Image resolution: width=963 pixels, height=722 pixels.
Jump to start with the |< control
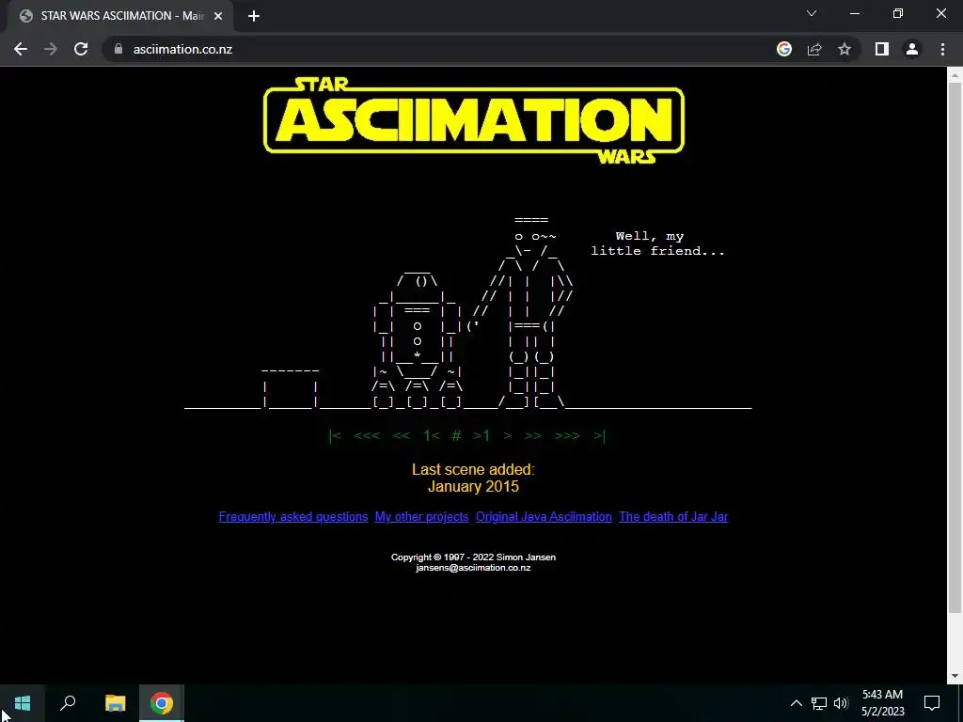tap(335, 436)
